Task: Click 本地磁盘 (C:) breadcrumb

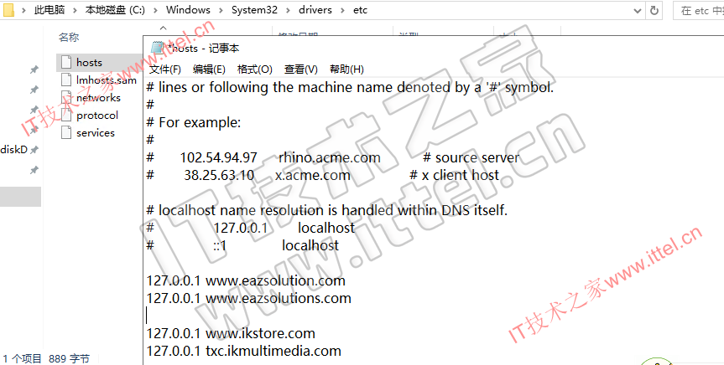Action: point(115,10)
